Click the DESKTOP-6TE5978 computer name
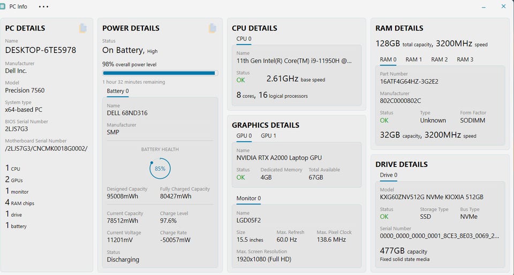 [41, 50]
